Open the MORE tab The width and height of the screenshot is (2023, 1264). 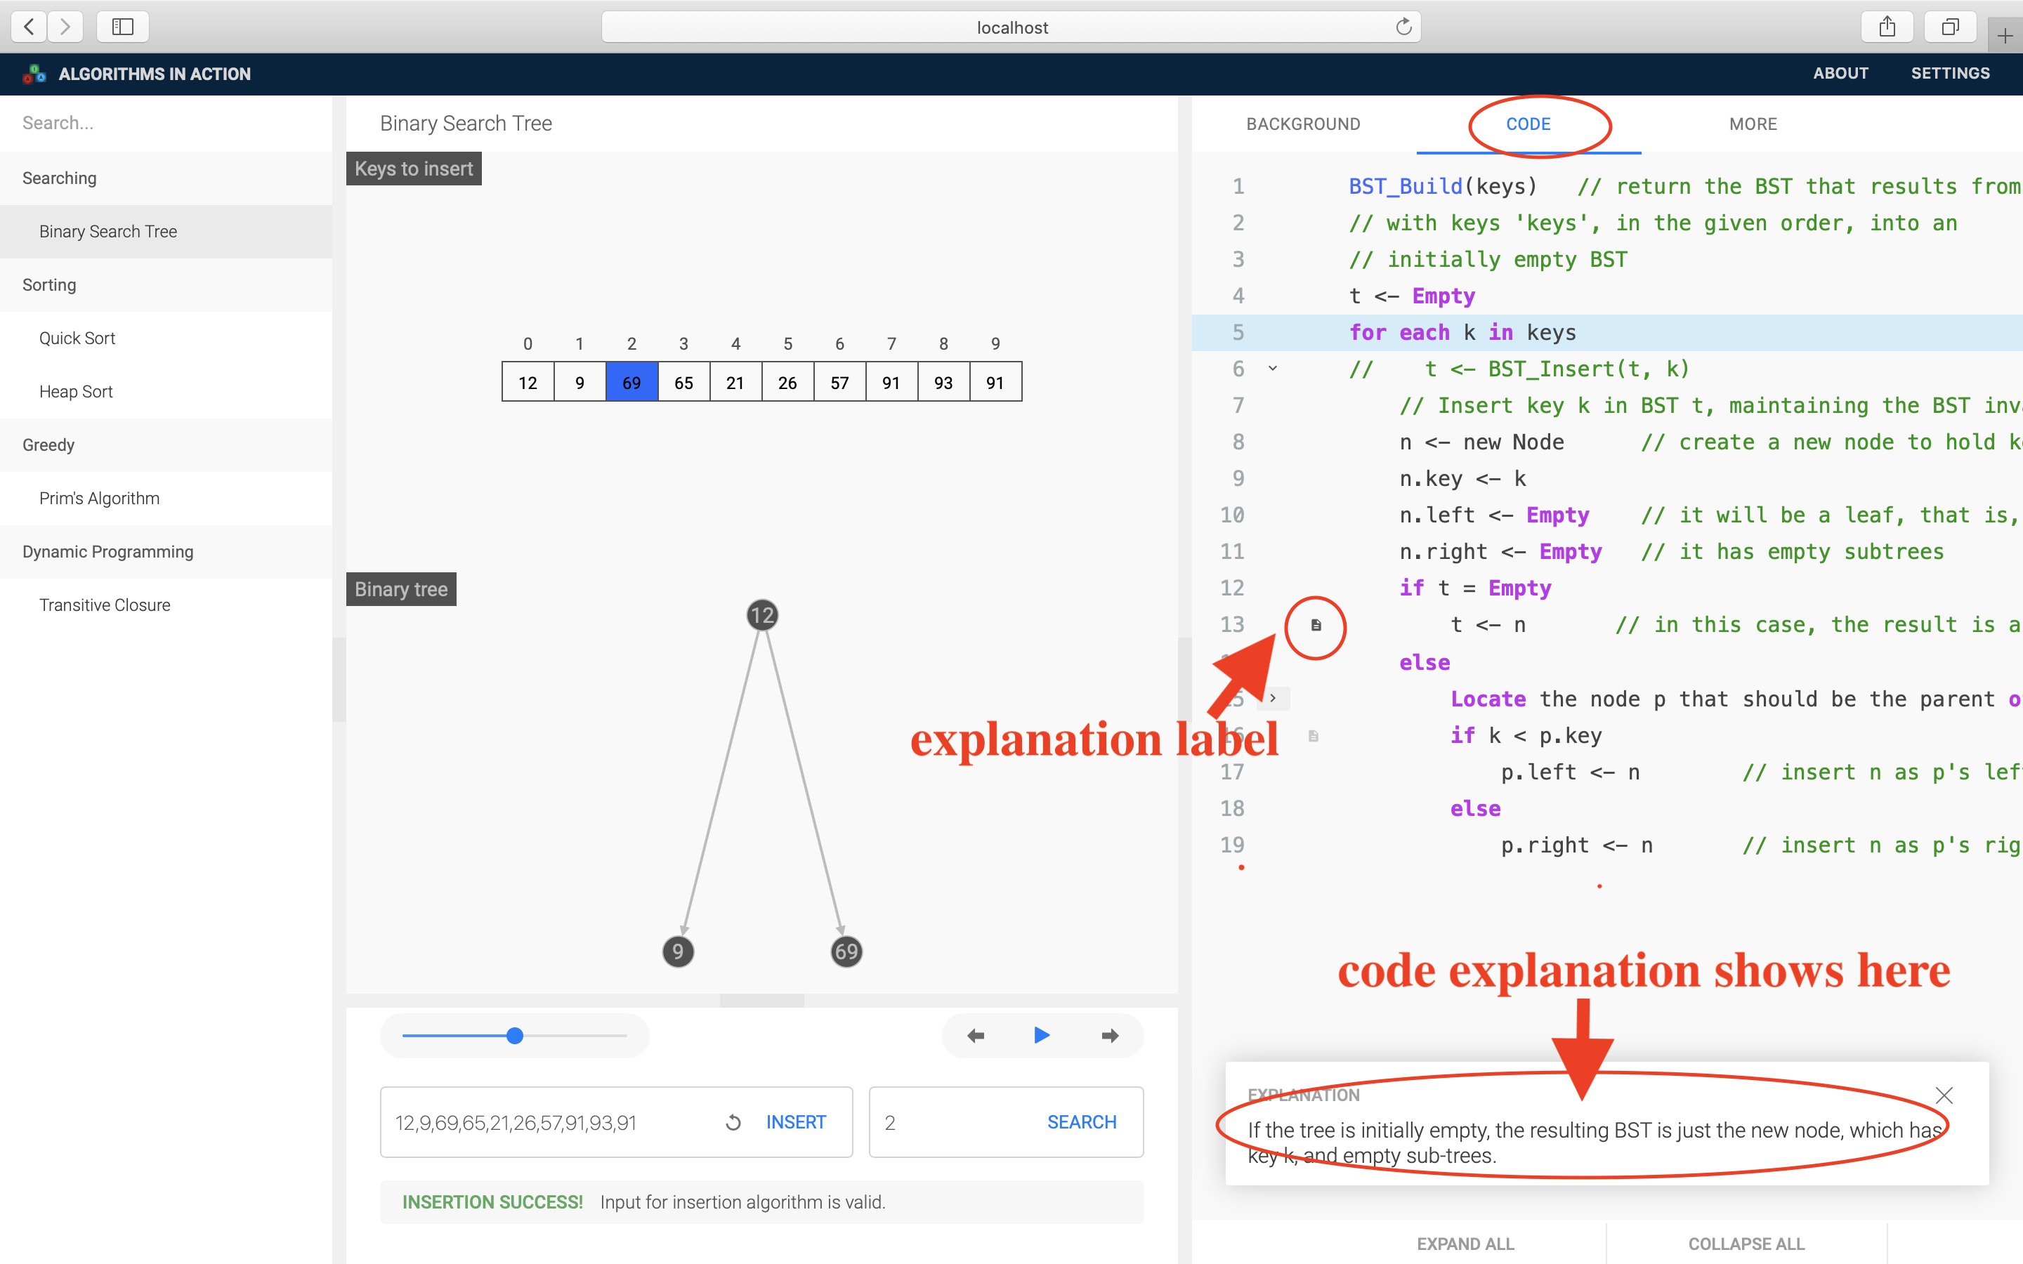click(x=1753, y=124)
